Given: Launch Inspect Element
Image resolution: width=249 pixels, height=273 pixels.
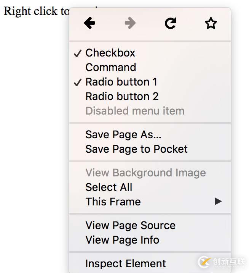Looking at the screenshot, I should [125, 264].
